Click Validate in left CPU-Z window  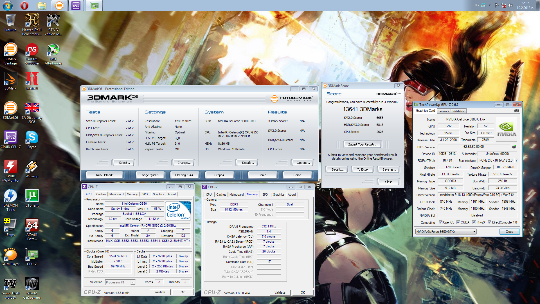160,292
